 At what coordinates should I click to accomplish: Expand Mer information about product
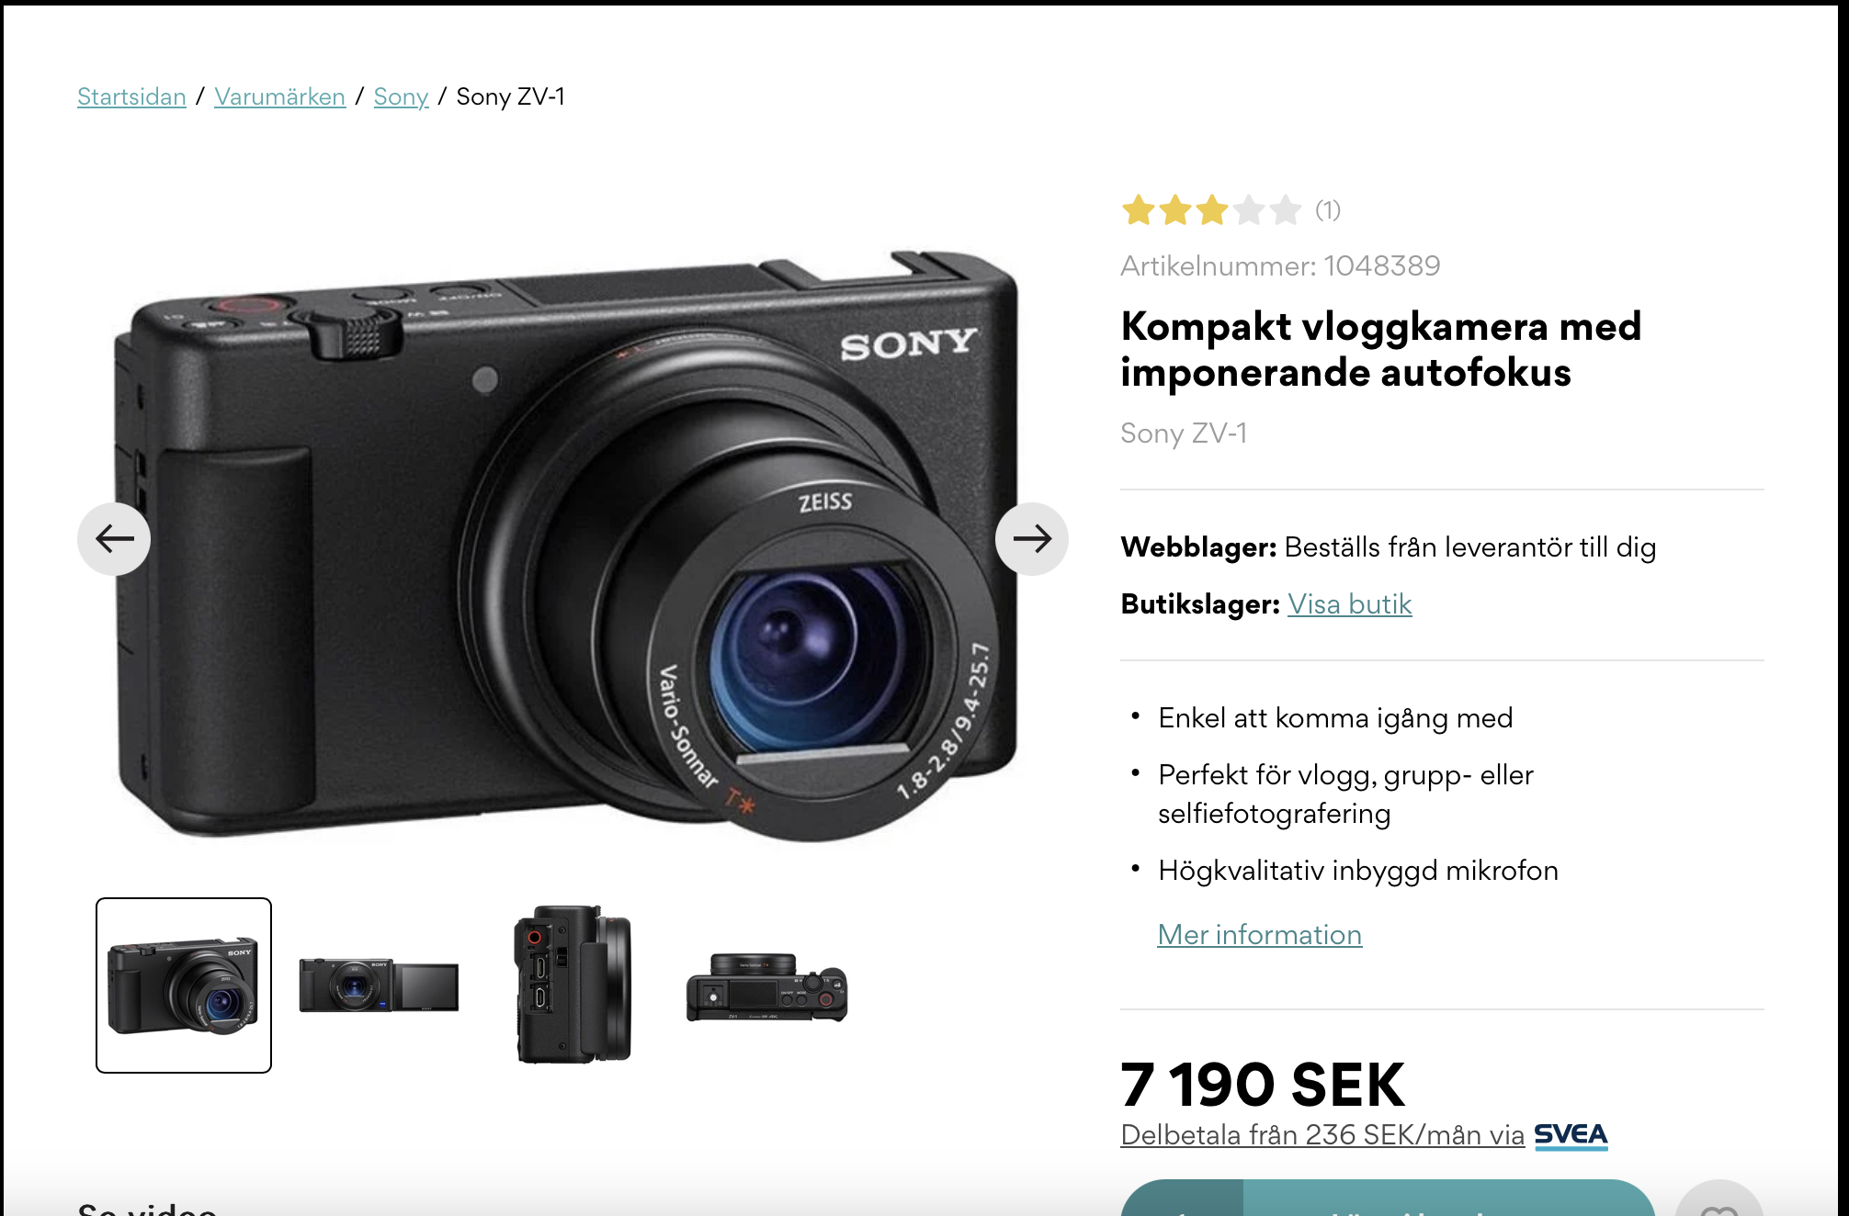1259,935
